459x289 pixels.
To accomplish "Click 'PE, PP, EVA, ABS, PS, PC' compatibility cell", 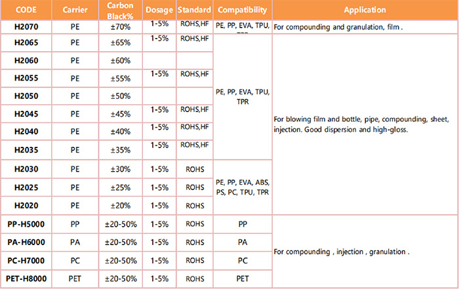I will click(243, 187).
